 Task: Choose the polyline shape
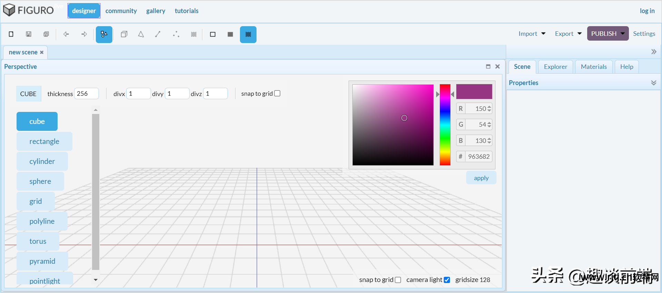pyautogui.click(x=42, y=221)
